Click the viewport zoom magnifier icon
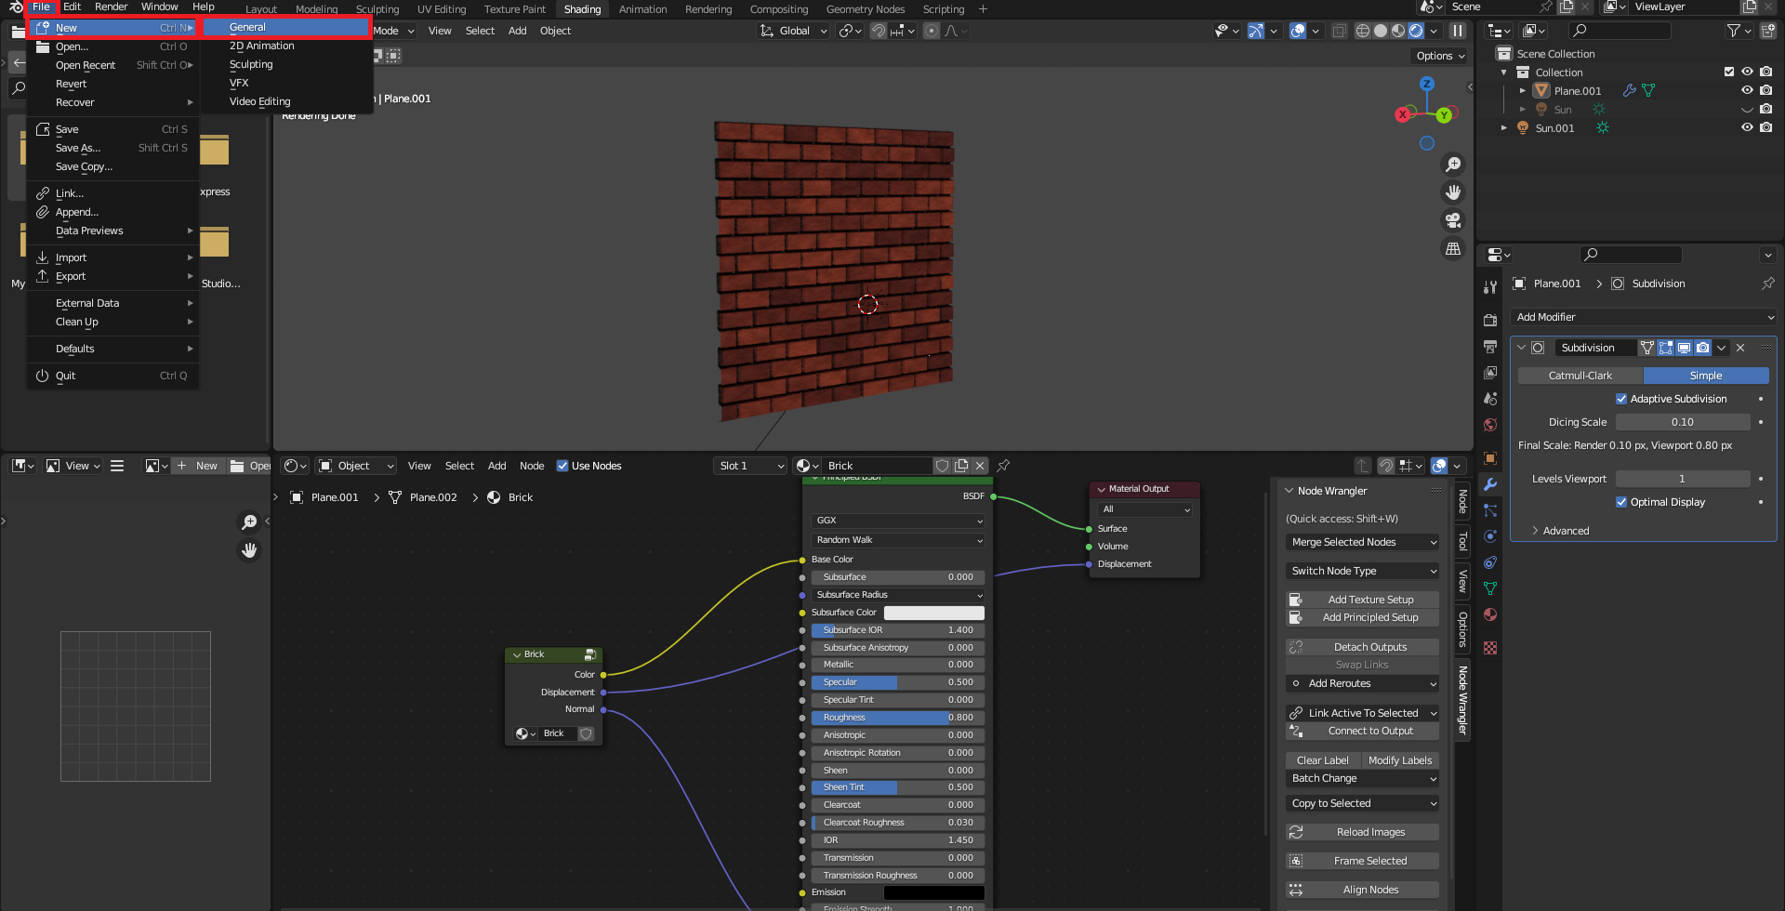Screen dimensions: 1785x911 [1453, 165]
